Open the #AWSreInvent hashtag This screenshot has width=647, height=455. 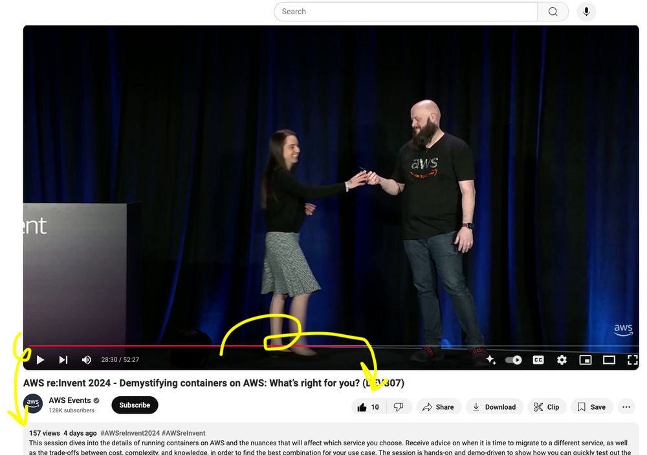[x=184, y=433]
